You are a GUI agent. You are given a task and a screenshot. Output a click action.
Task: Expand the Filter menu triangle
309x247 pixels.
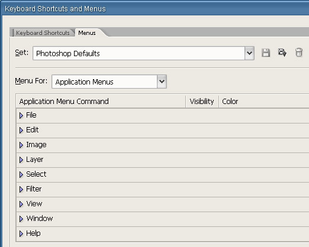pyautogui.click(x=21, y=189)
